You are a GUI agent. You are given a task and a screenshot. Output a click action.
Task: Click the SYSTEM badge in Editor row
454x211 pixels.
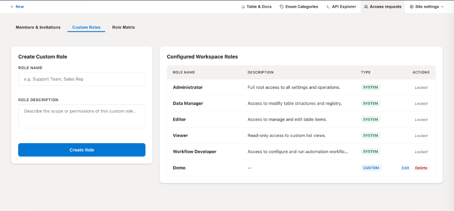(371, 119)
